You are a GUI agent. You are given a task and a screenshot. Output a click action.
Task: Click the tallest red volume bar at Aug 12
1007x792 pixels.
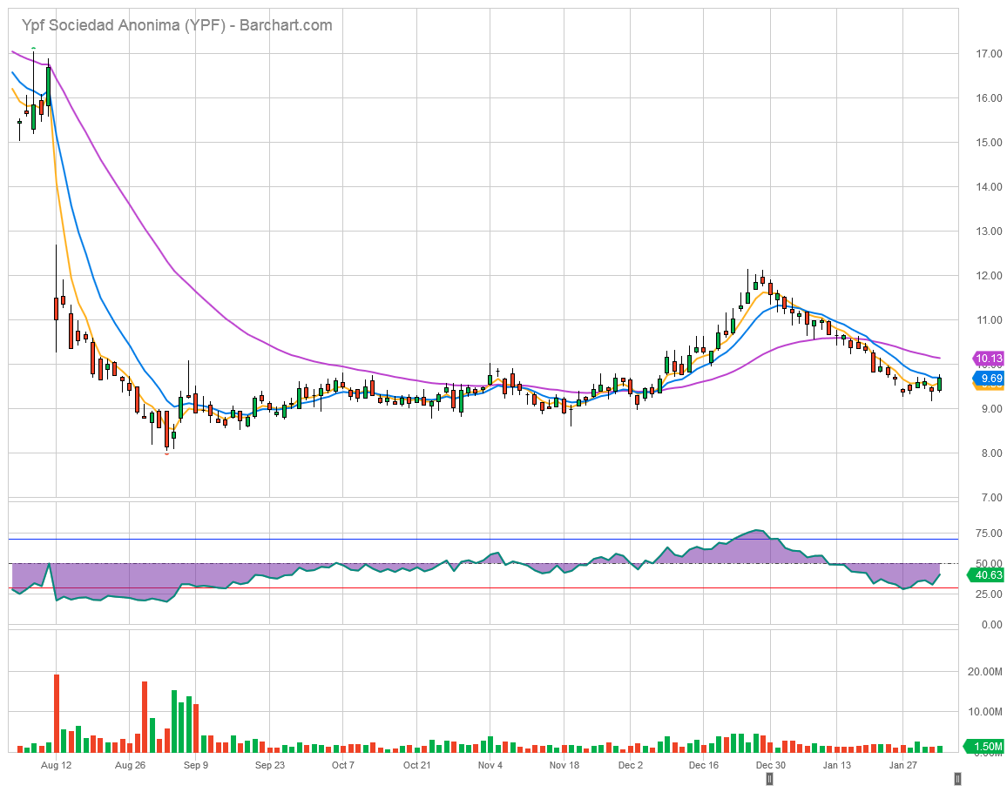click(57, 713)
